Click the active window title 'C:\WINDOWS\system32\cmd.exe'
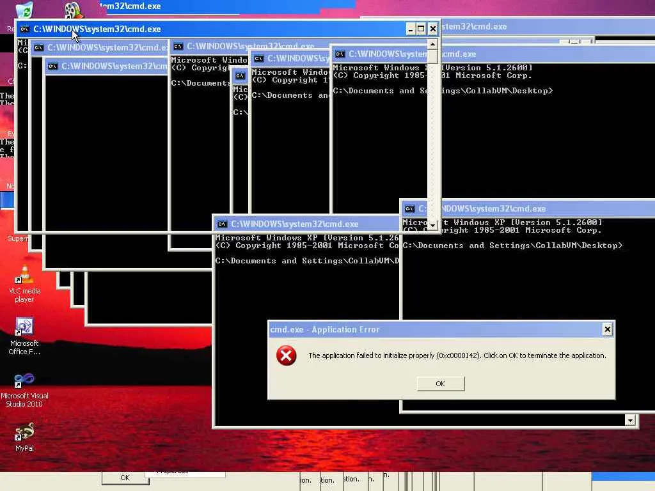655x491 pixels. coord(97,29)
